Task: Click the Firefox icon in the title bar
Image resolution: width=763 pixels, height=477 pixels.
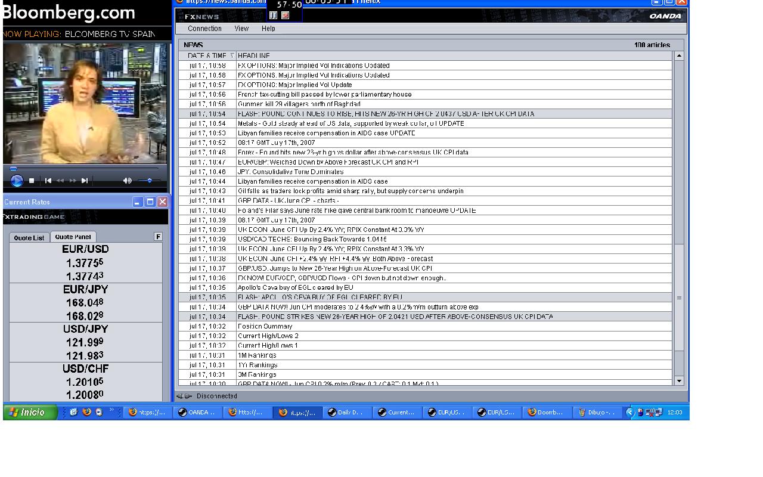Action: click(x=179, y=2)
